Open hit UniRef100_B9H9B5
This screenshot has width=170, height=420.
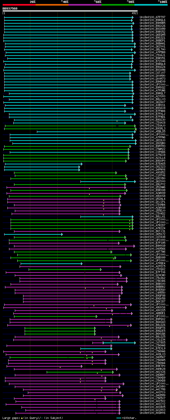(152, 23)
